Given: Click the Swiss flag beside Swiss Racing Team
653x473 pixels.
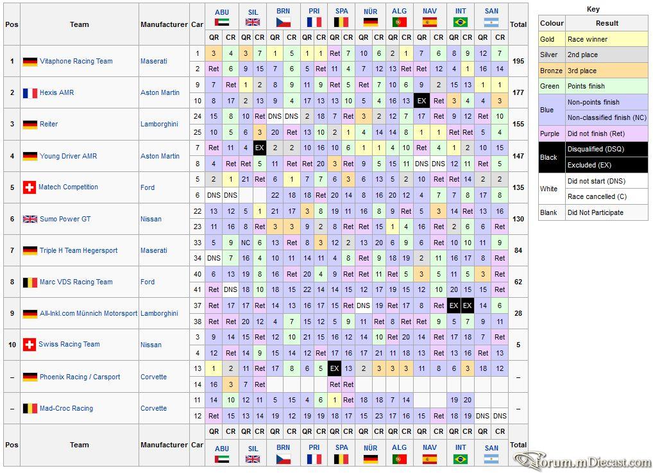Looking at the screenshot, I should [29, 345].
